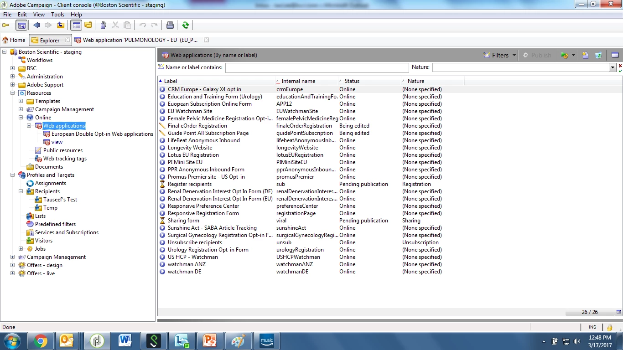Apply filter with the green return arrow
623x350 pixels.
[x=620, y=71]
